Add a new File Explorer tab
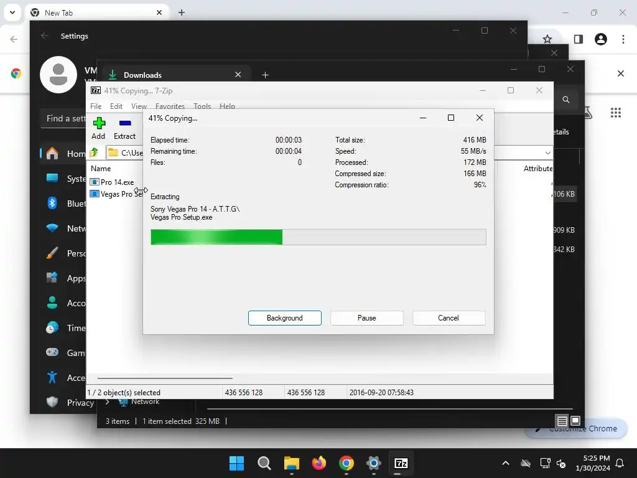The height and width of the screenshot is (478, 637). point(265,75)
